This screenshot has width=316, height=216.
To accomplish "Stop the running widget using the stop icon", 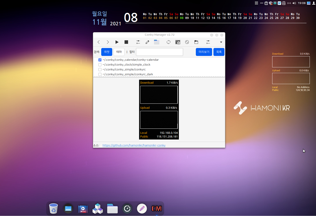I will [126, 42].
